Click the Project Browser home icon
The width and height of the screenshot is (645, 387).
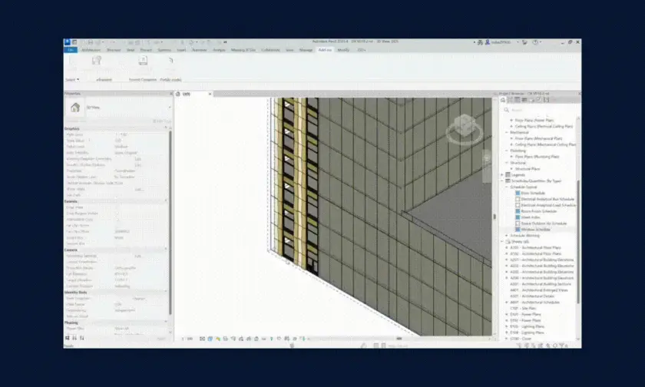coord(503,100)
